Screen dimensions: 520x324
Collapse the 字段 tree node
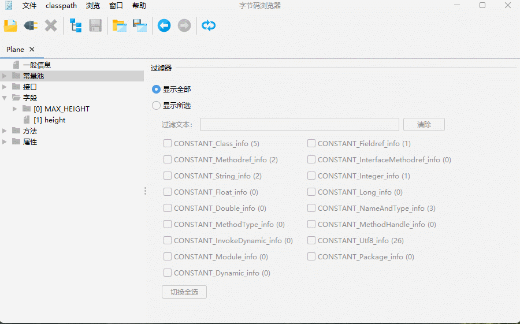(5, 98)
